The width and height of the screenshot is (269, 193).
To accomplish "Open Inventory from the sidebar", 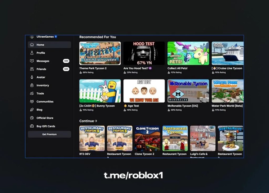I will tap(49, 85).
